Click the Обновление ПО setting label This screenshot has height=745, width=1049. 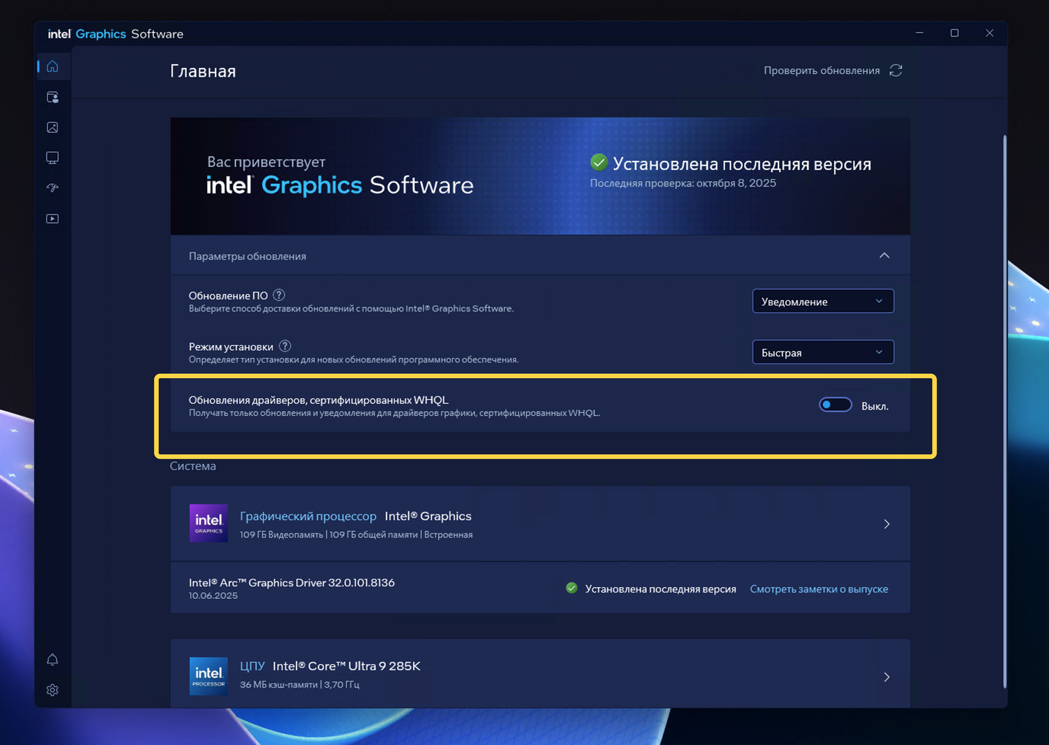pyautogui.click(x=228, y=296)
